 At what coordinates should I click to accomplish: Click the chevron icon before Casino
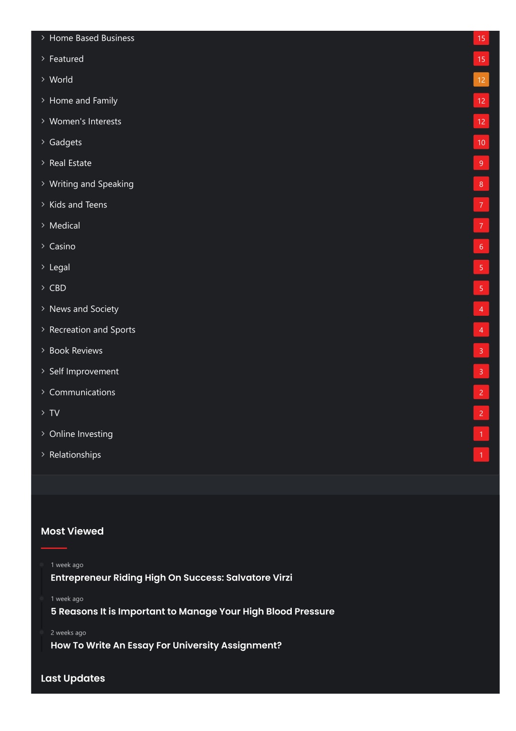click(x=43, y=246)
